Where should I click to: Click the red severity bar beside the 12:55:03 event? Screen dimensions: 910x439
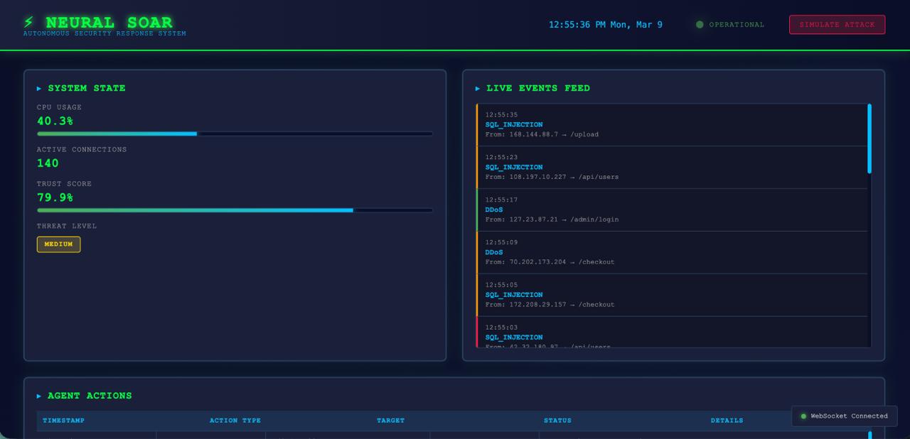[477, 335]
